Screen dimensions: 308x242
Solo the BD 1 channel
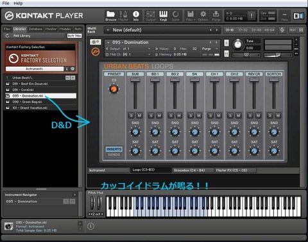click(151, 115)
